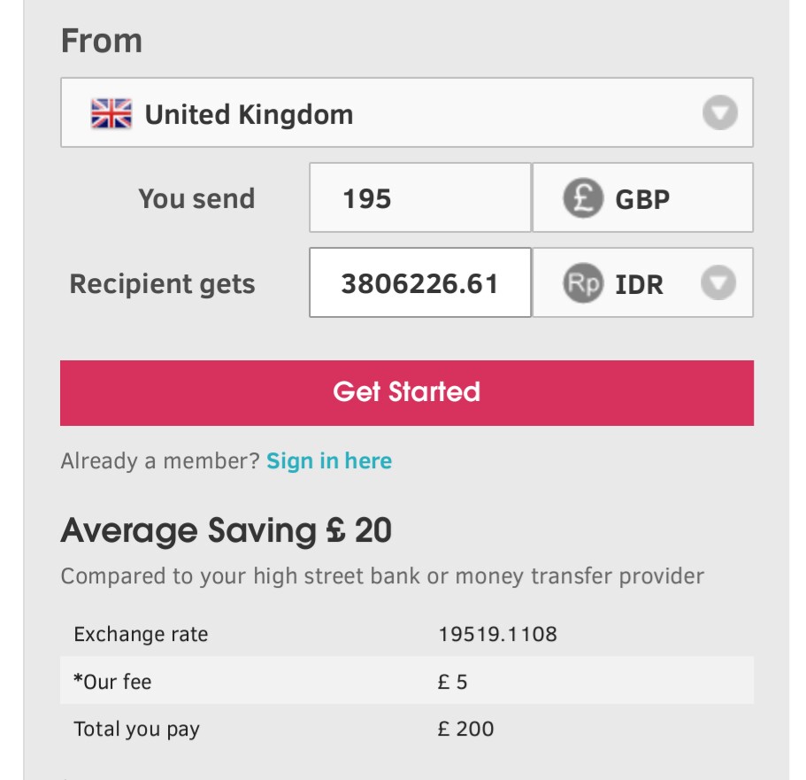This screenshot has height=780, width=806.
Task: Click the exchange rate value 19519.1108
Action: pos(498,634)
